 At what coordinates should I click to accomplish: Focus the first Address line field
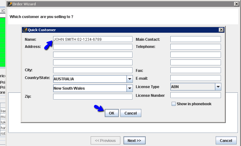(93, 47)
